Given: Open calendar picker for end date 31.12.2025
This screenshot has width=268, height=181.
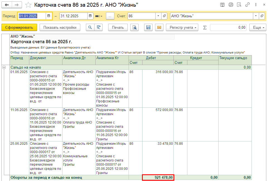Looking at the screenshot, I should (90, 16).
